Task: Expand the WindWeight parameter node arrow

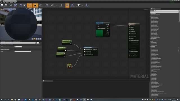Action: click(x=66, y=48)
